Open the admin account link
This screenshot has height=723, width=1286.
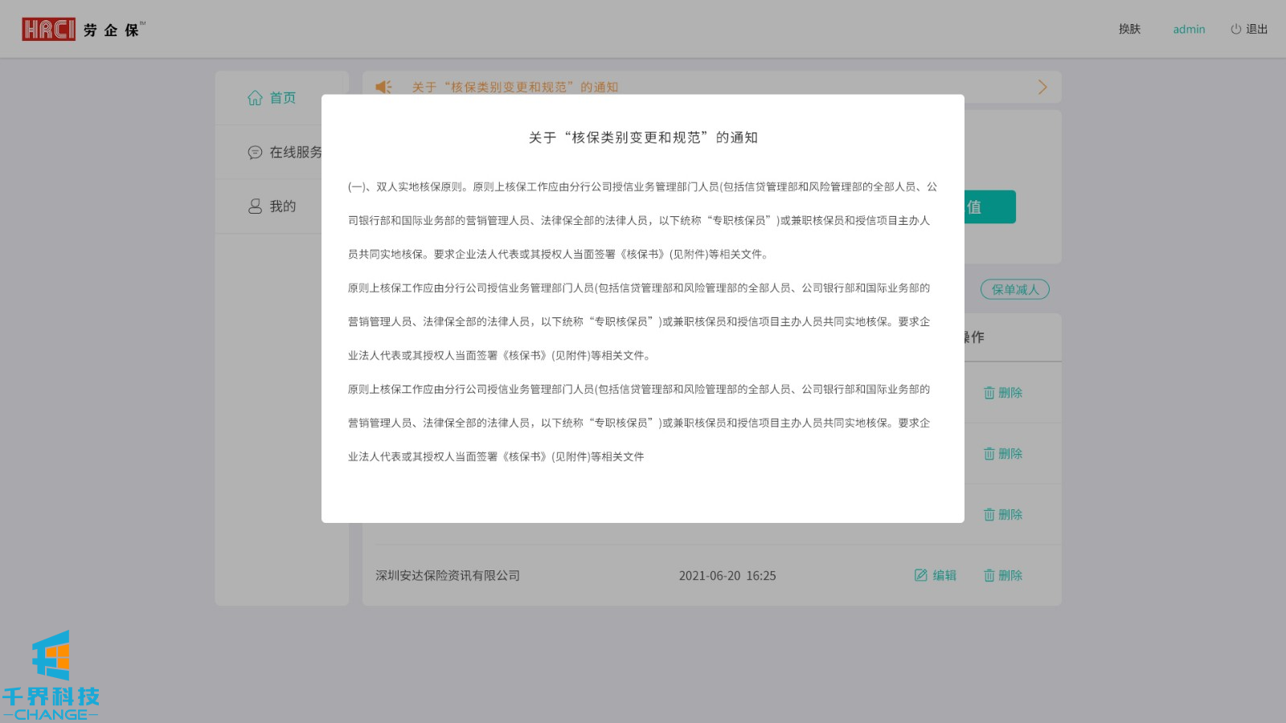(x=1189, y=30)
